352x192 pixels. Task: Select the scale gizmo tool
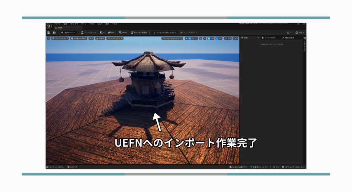pos(196,38)
